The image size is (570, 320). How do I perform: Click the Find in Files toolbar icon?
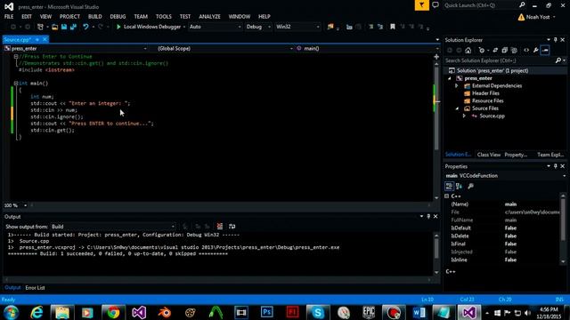330,27
